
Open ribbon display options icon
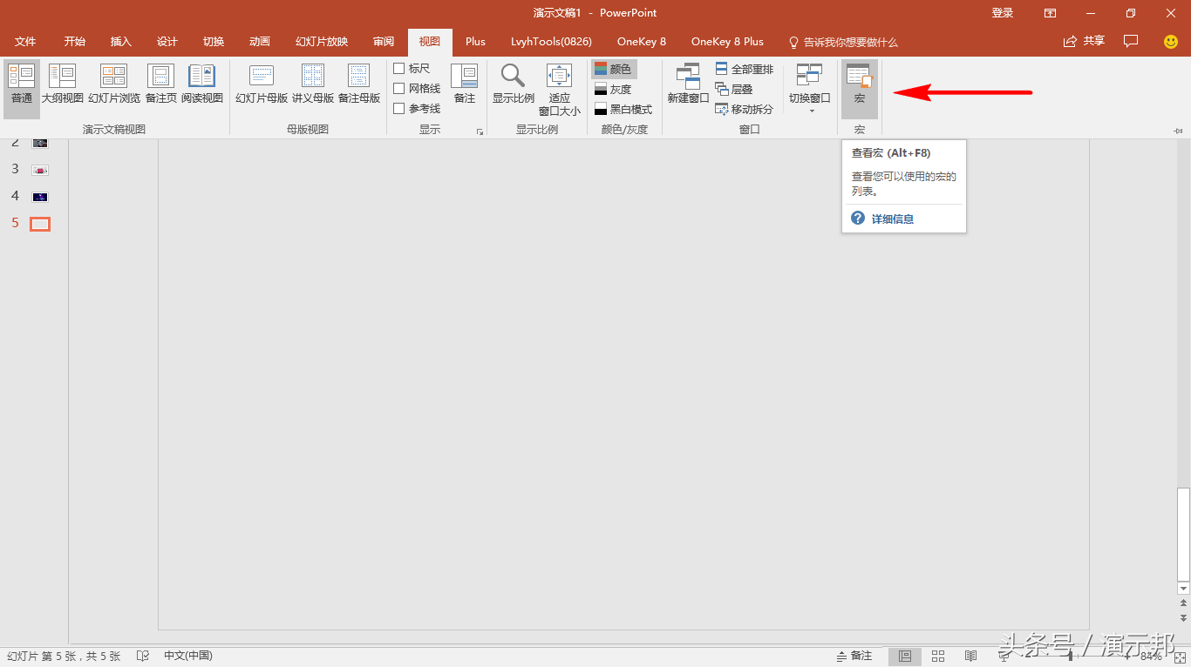pyautogui.click(x=1051, y=13)
